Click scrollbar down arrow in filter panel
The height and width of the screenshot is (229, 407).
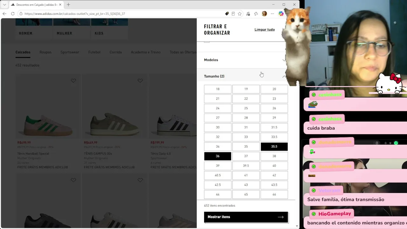(297, 226)
